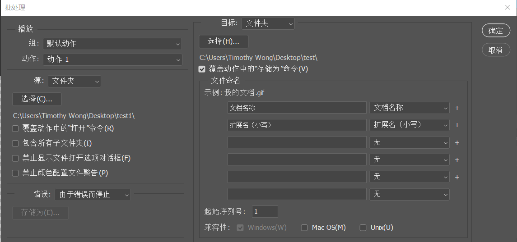Click the 文档名称 text field
This screenshot has height=242, width=517.
pos(297,108)
